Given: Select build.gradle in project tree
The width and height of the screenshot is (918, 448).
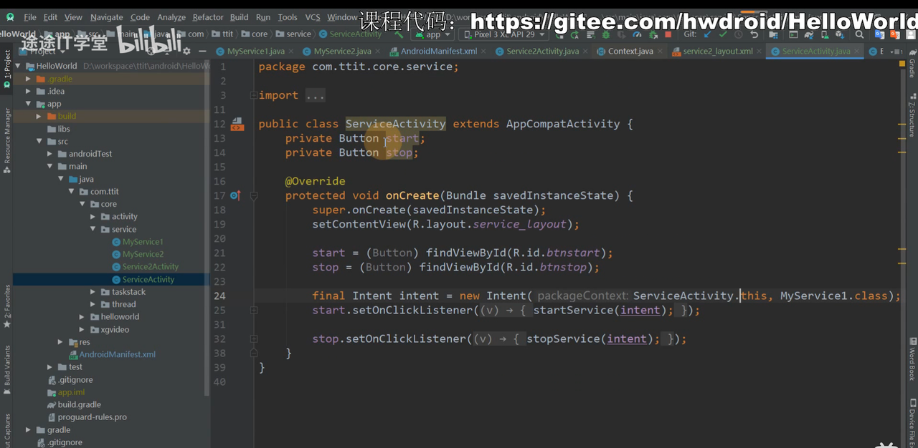Looking at the screenshot, I should tap(79, 404).
